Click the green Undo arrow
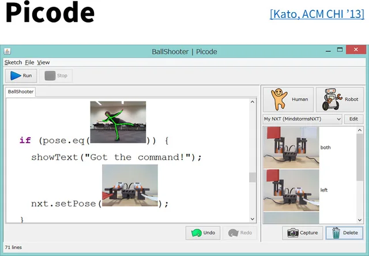This screenshot has width=369, height=256. pos(196,233)
